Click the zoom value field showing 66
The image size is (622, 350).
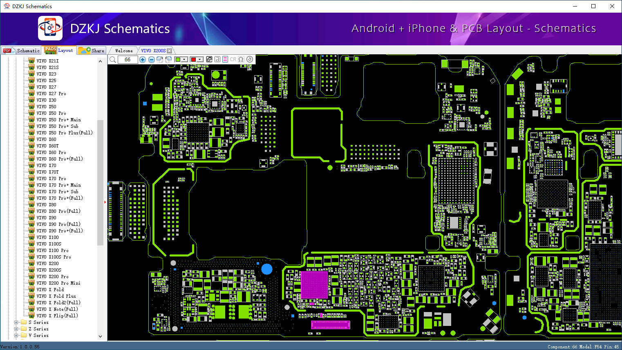128,60
